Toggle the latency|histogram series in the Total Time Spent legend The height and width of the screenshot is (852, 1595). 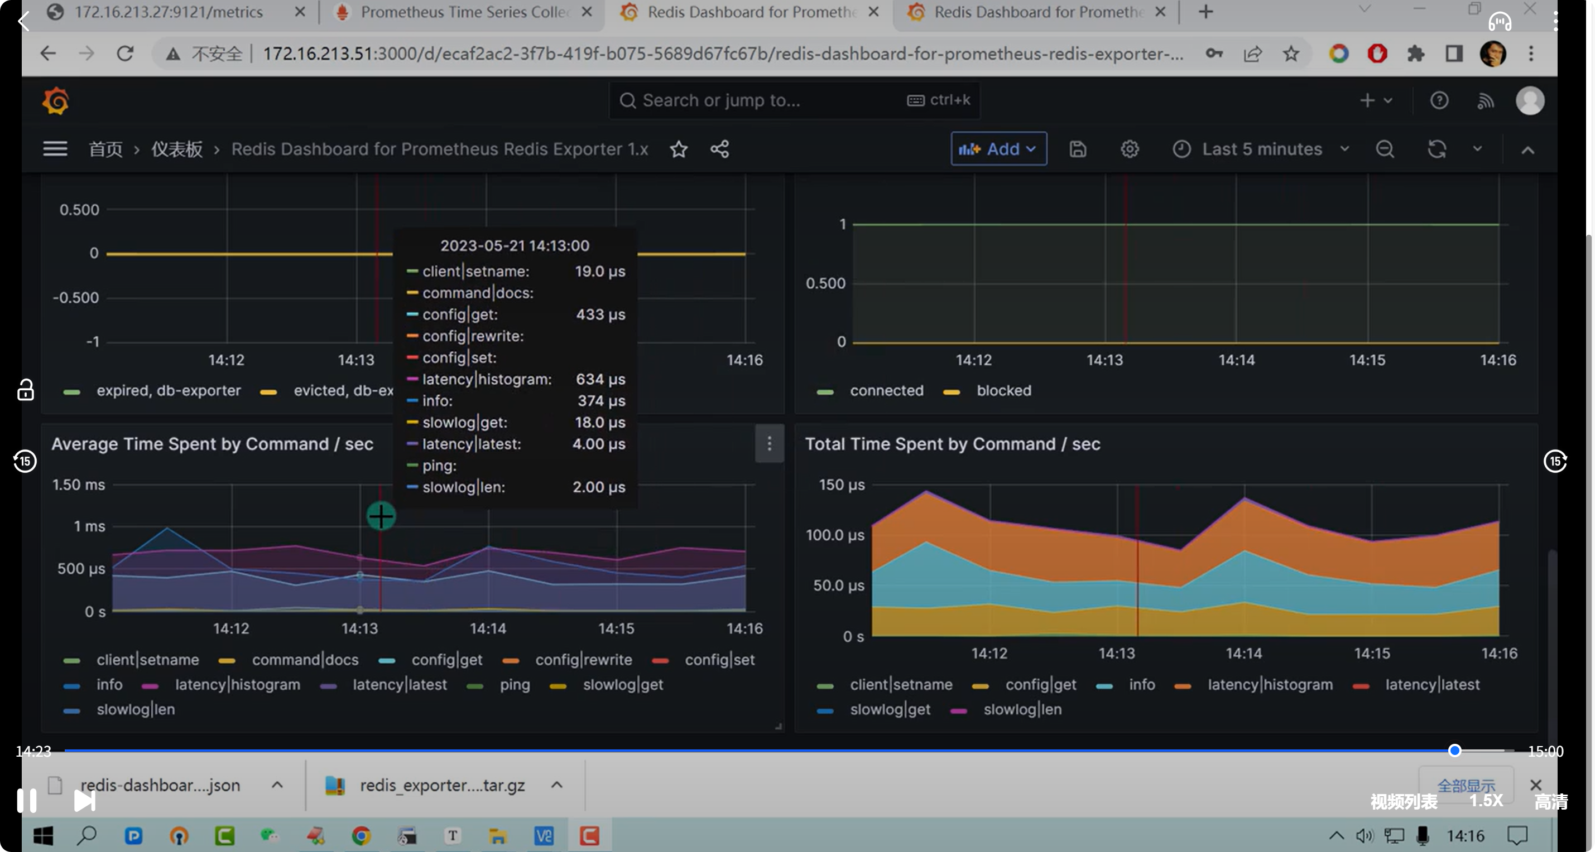[1270, 684]
